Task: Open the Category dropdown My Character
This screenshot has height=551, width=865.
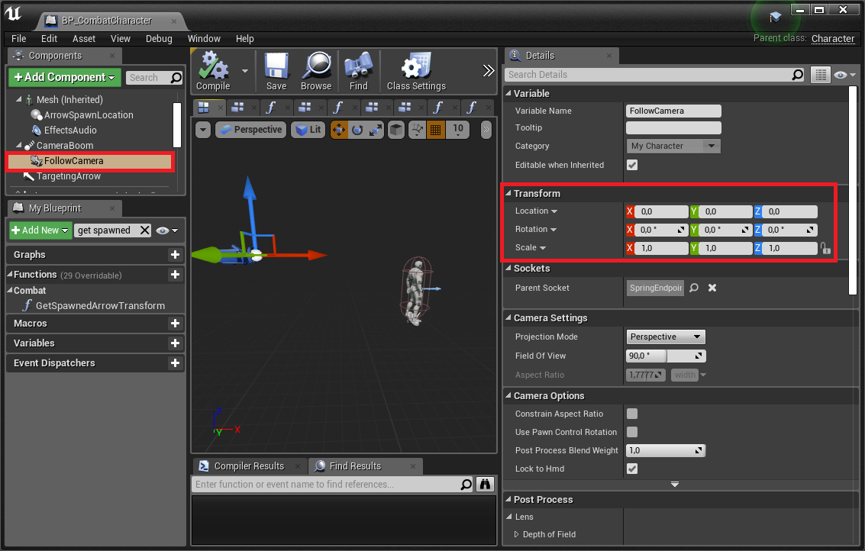Action: (673, 146)
